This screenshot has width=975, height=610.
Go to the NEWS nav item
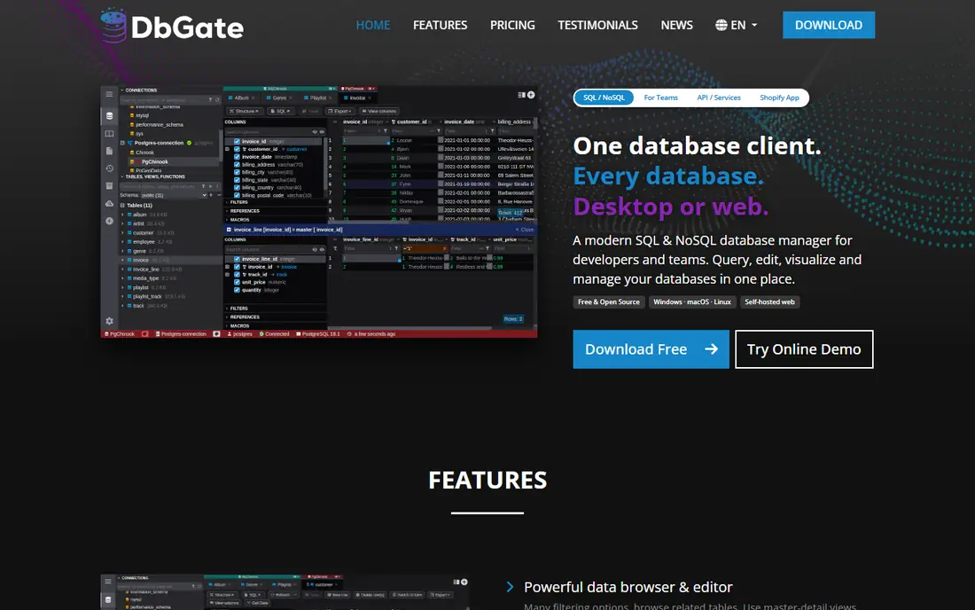coord(676,25)
